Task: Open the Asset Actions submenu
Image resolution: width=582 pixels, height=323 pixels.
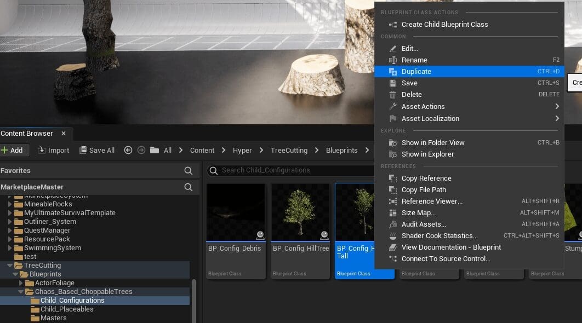Action: coord(423,107)
